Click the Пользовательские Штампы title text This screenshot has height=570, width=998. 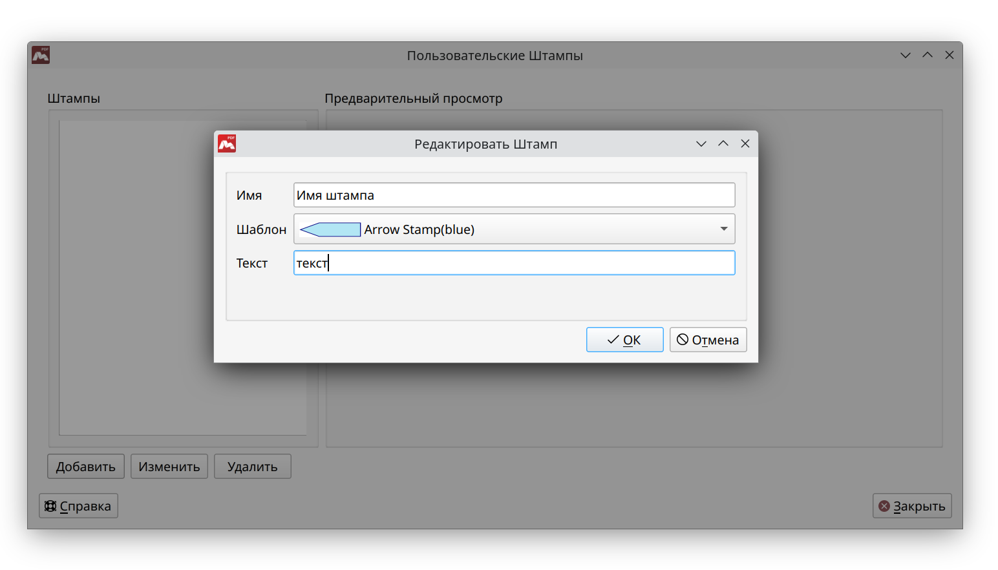(x=495, y=56)
